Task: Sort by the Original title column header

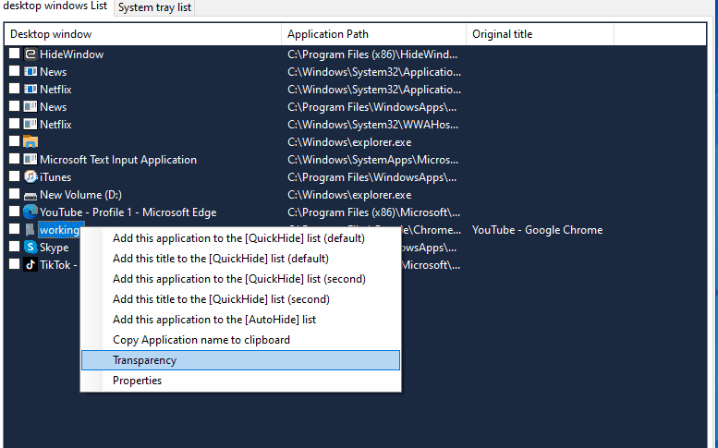Action: [x=541, y=34]
